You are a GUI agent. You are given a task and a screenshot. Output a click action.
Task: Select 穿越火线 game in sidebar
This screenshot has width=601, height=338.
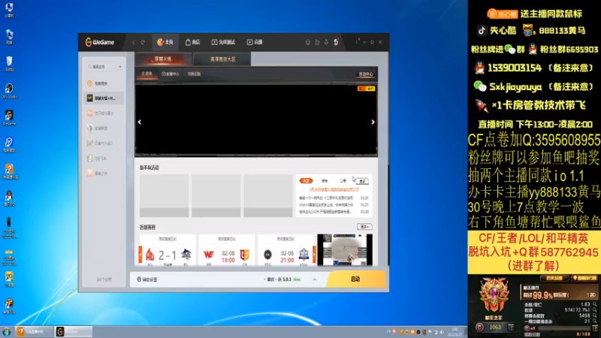pyautogui.click(x=104, y=98)
